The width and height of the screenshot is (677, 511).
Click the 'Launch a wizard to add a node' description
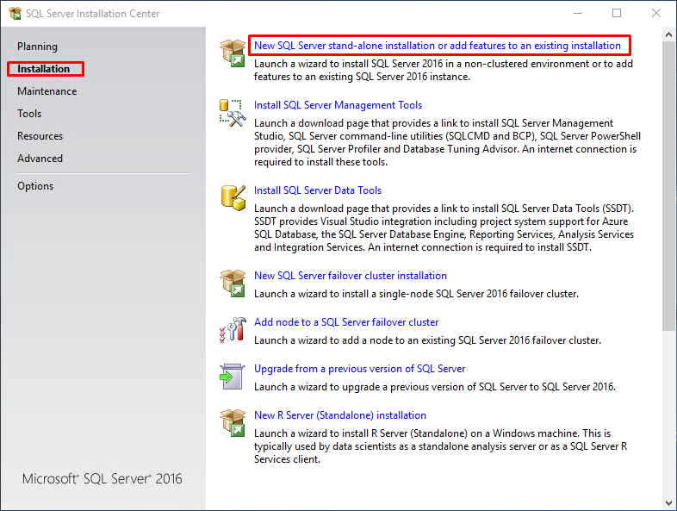pos(427,340)
